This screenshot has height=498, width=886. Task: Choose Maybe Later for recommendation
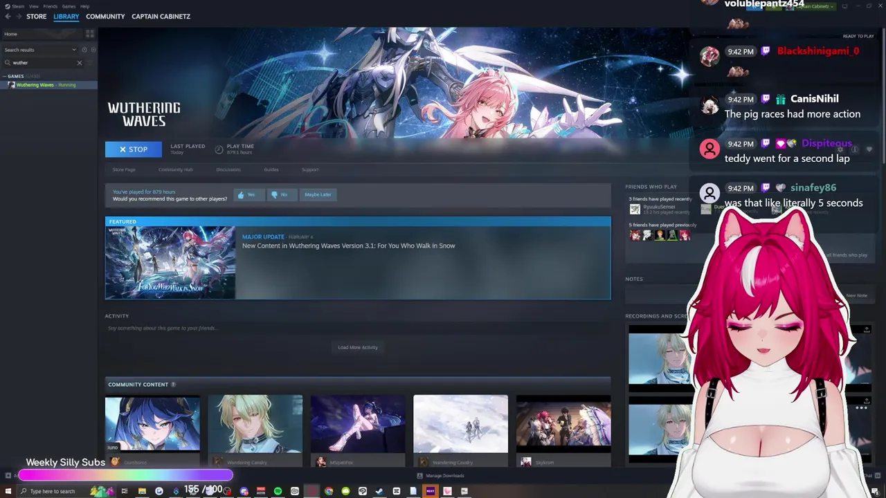(318, 194)
